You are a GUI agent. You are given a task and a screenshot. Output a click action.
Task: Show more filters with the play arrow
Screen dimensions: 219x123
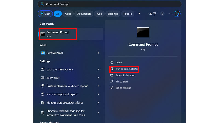click(139, 14)
